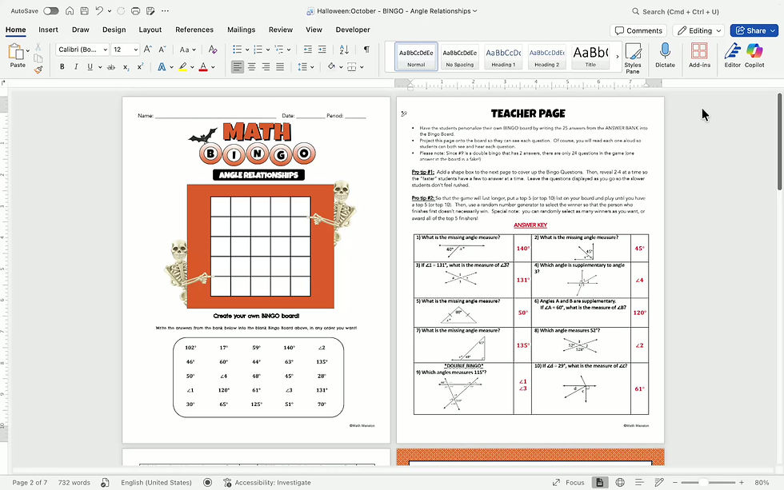Image resolution: width=784 pixels, height=490 pixels.
Task: Open the Design tab
Action: coord(114,30)
